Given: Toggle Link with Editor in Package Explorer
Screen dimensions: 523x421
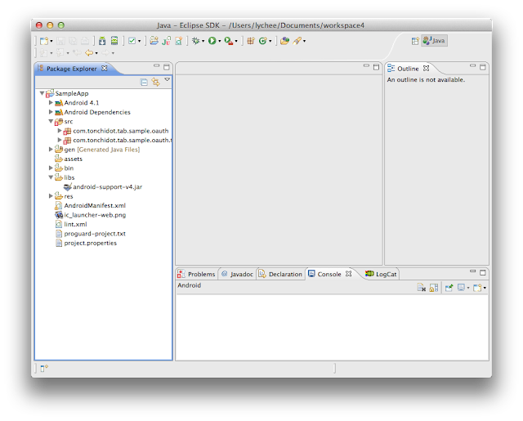Looking at the screenshot, I should (156, 82).
